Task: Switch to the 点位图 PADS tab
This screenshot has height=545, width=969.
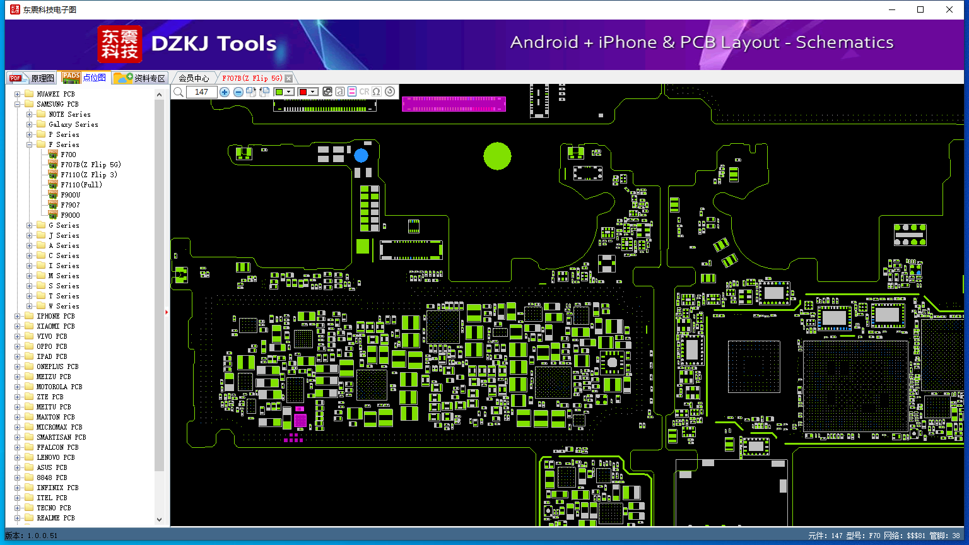Action: coord(85,78)
